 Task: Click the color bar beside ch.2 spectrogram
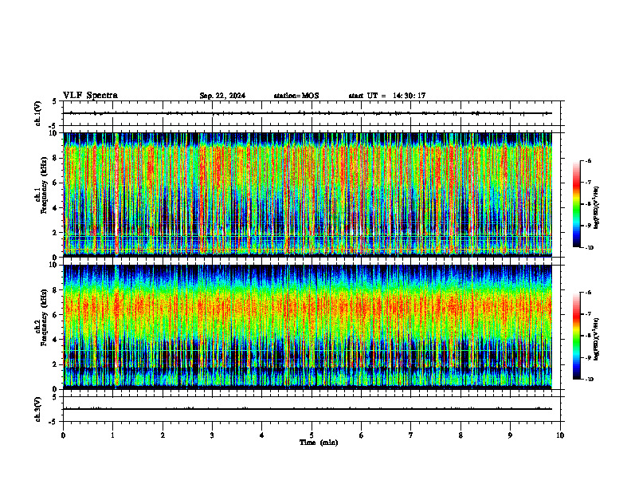577,336
